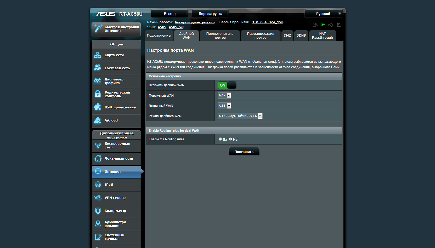Click the Гостевая сеть guest icon
This screenshot has width=435, height=248.
coord(98,68)
